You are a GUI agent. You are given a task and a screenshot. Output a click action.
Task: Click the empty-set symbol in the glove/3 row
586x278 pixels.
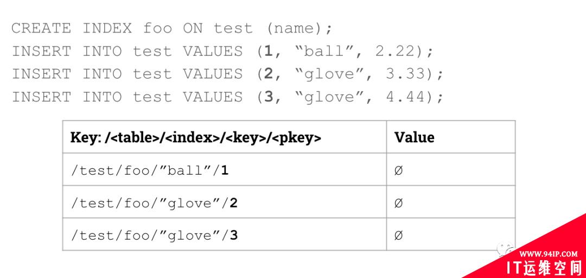coord(398,235)
